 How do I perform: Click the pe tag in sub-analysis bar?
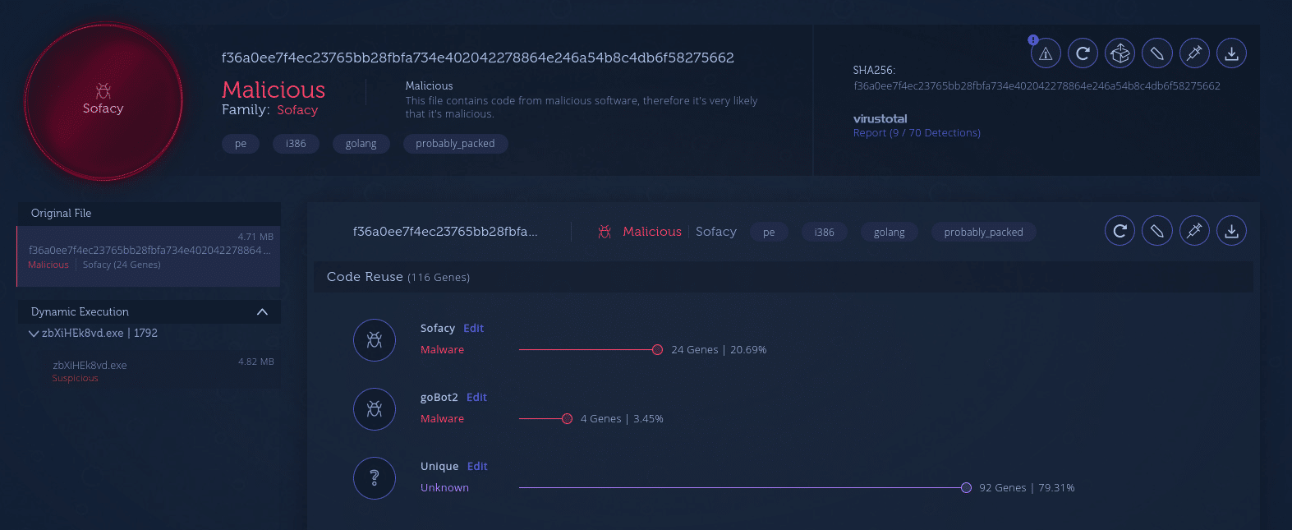coord(769,233)
